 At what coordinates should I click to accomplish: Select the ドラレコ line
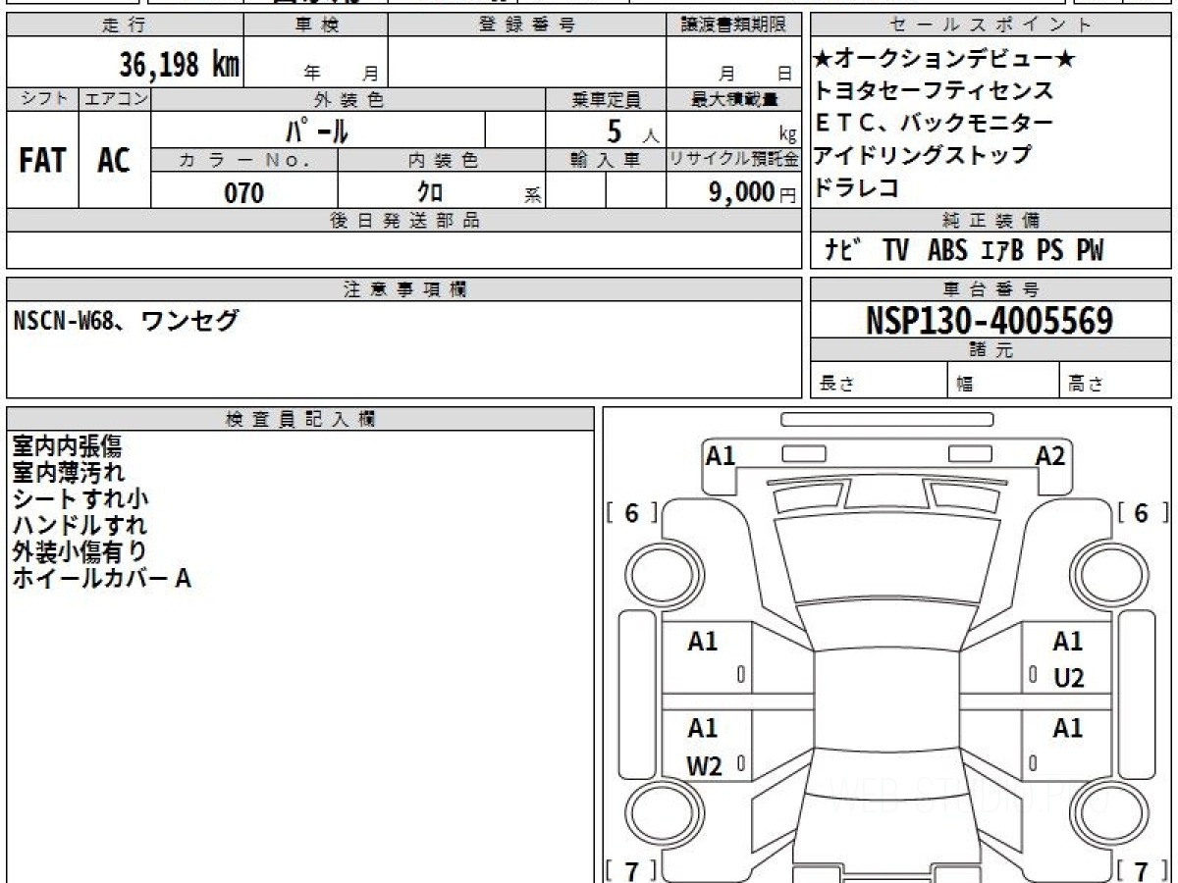point(857,187)
